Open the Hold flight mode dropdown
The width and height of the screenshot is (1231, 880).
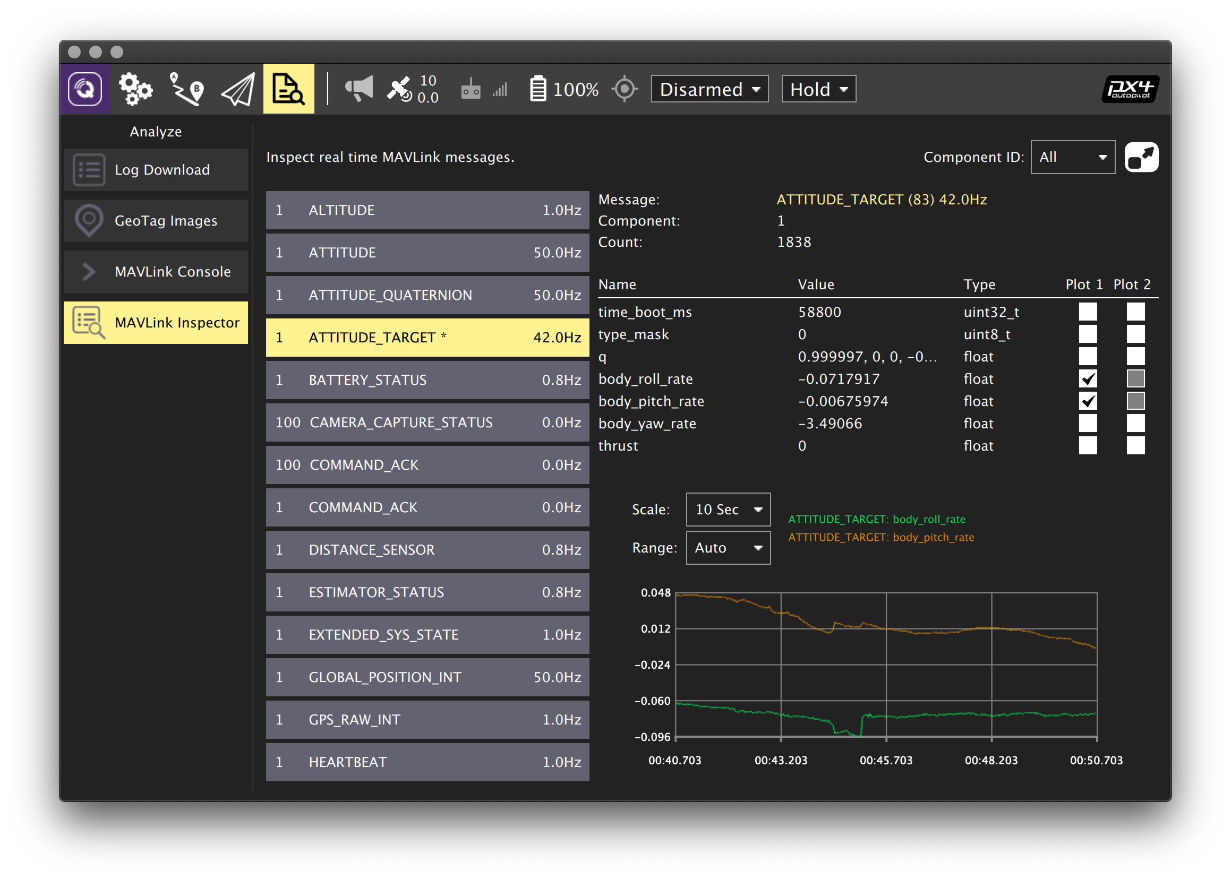tap(818, 89)
